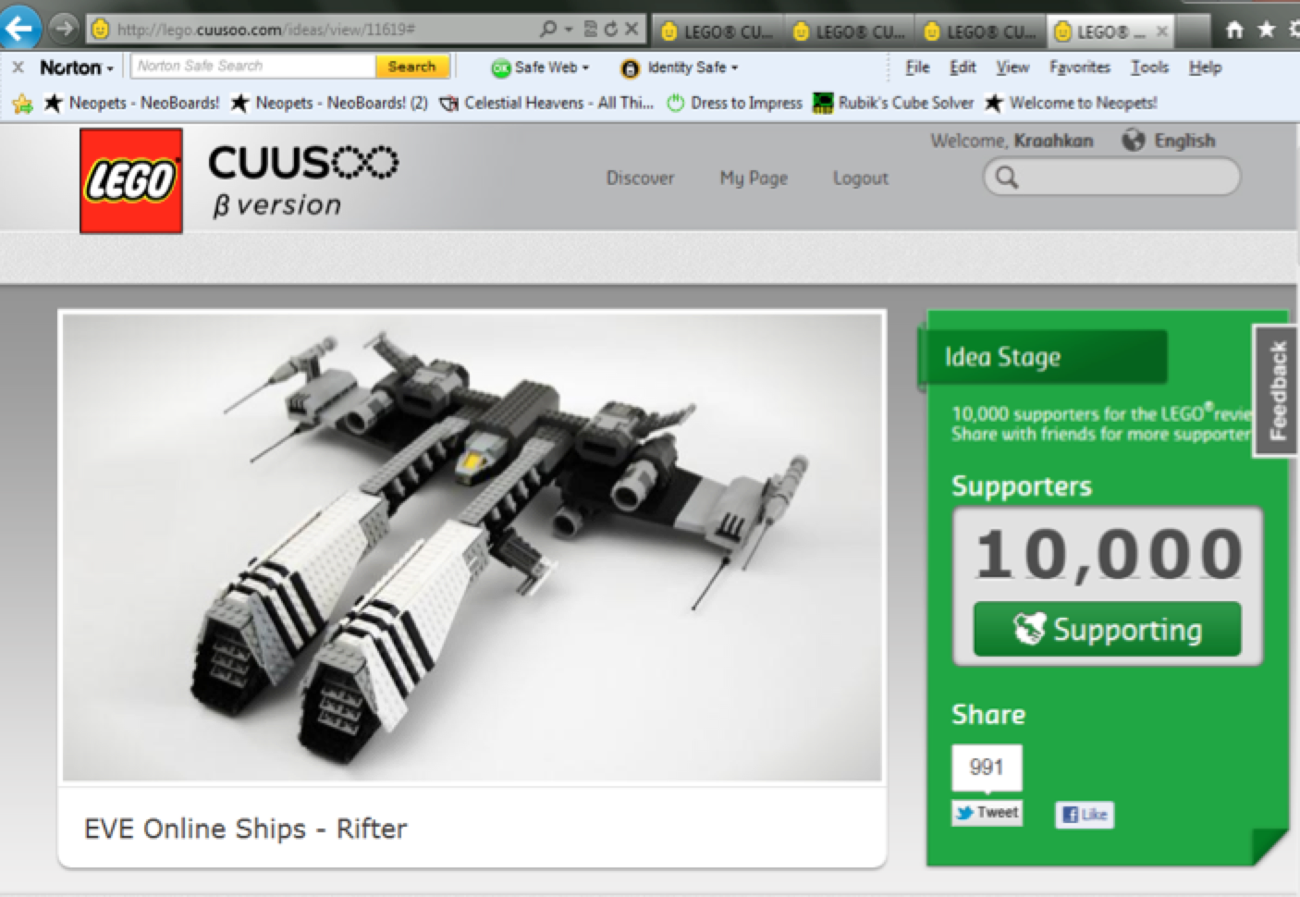The image size is (1300, 897).
Task: Open the vertical Feedback side tab
Action: coord(1277,390)
